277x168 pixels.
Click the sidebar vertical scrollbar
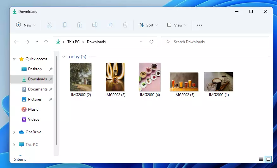(x=56, y=100)
